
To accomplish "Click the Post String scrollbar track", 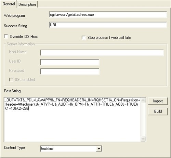I will pos(143,119).
